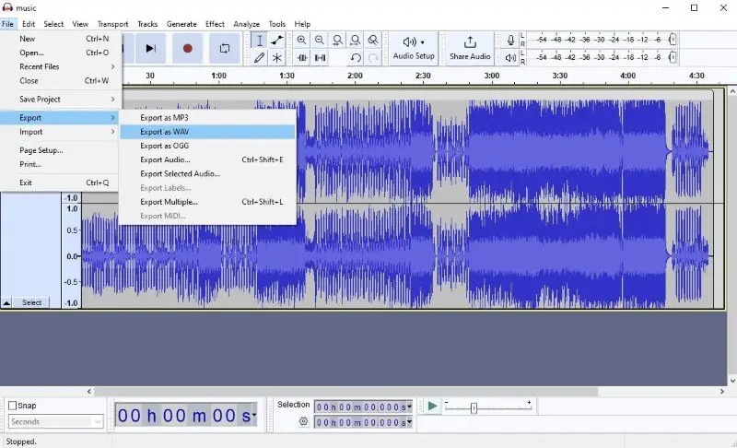737x448 pixels.
Task: Open the File menu
Action: [8, 24]
